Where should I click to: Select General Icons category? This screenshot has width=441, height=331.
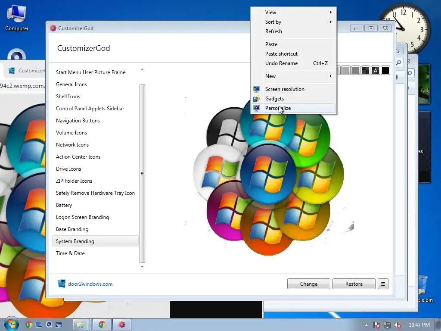click(x=95, y=84)
